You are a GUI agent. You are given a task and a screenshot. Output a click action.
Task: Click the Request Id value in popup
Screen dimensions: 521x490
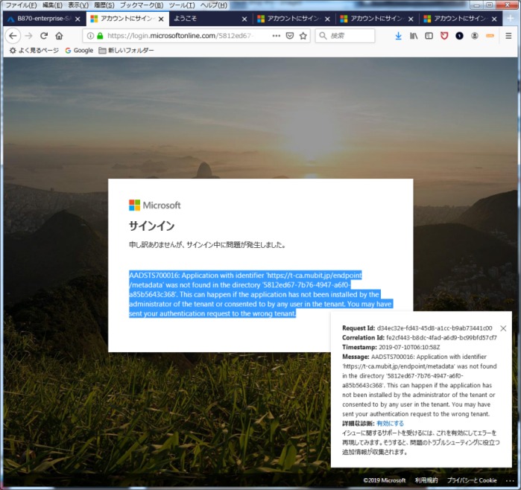point(435,328)
